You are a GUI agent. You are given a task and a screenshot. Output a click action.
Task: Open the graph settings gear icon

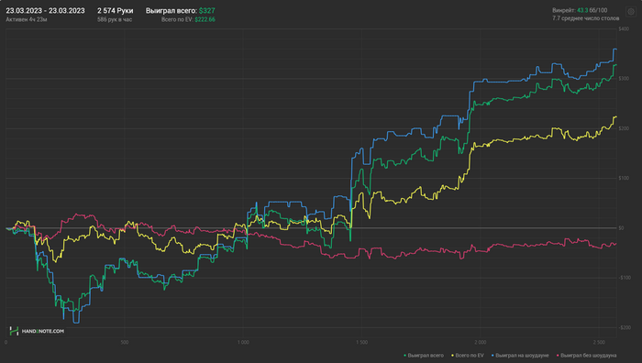tap(631, 12)
